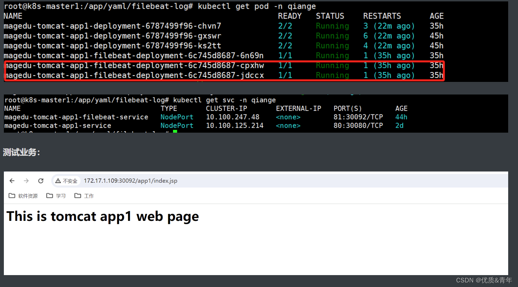Screen dimensions: 518x287
Task: Click service age value 2d
Action: (399, 125)
